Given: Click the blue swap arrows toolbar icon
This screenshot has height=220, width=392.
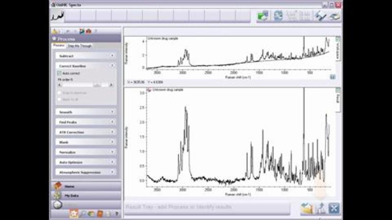Looking at the screenshot, I should (x=278, y=16).
